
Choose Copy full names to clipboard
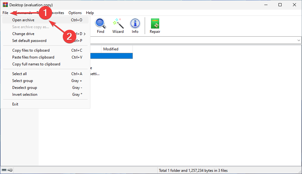click(45, 64)
